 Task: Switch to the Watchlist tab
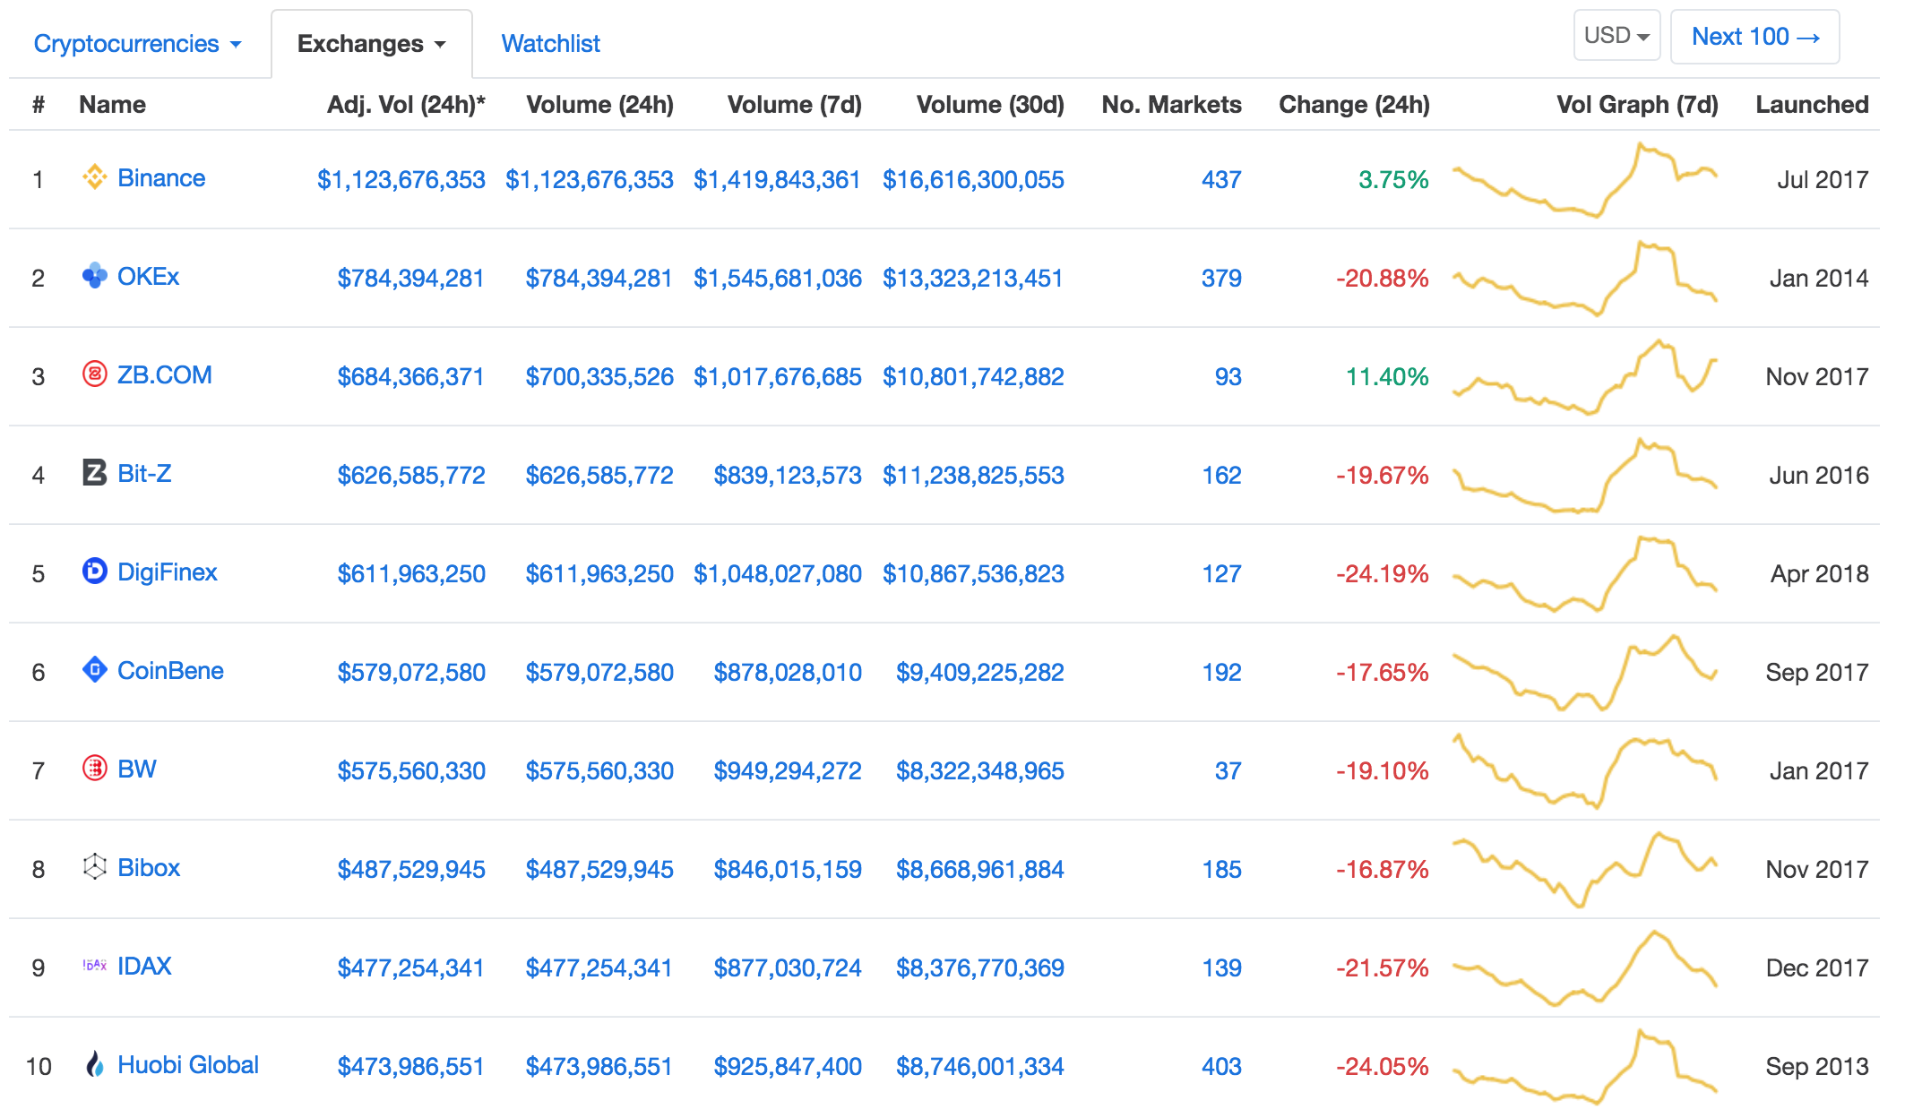pos(550,44)
